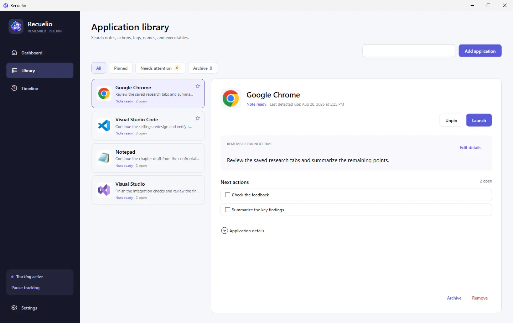Image resolution: width=513 pixels, height=323 pixels.
Task: Click the pin star on Google Chrome card
Action: (x=198, y=86)
